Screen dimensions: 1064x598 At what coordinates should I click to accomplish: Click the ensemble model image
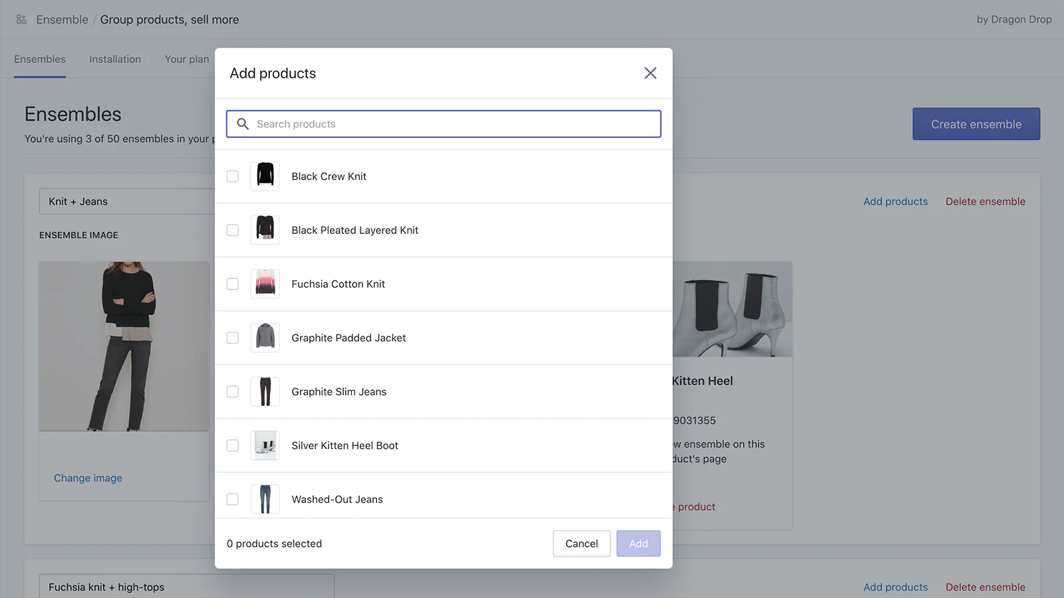click(124, 346)
